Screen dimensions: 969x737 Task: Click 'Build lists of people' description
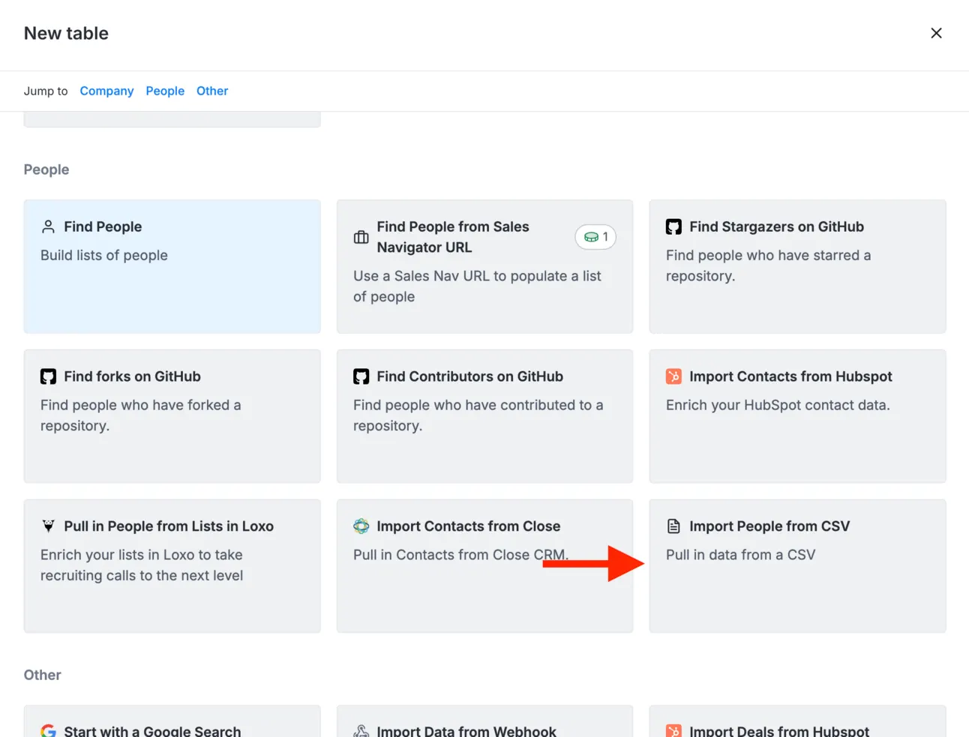click(104, 255)
